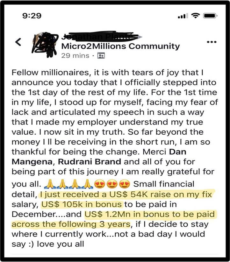Viewport: 230px width, 262px height.
Task: Tap the battery indicator icon
Action: 210,15
